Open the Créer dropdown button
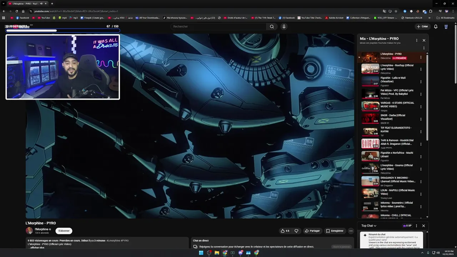 coord(422,26)
